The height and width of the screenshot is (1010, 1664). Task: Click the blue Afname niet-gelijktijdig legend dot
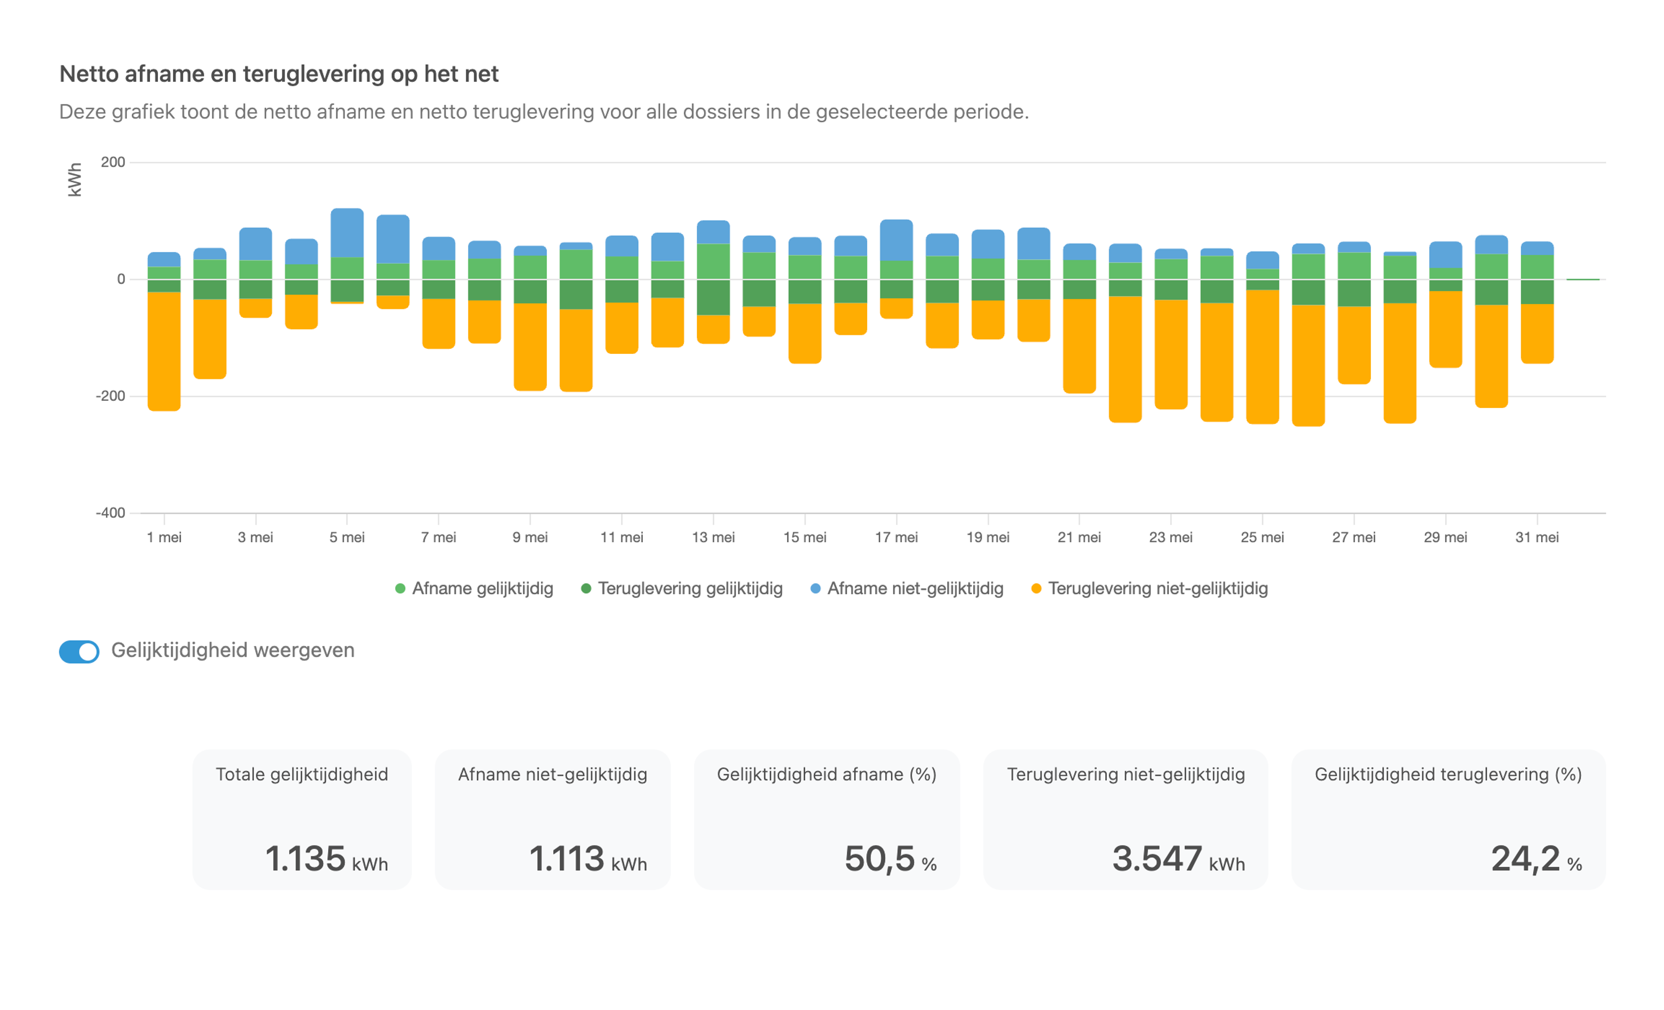tap(816, 589)
